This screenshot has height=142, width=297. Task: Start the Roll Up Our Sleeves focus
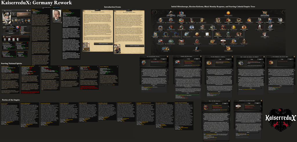pyautogui.click(x=225, y=103)
